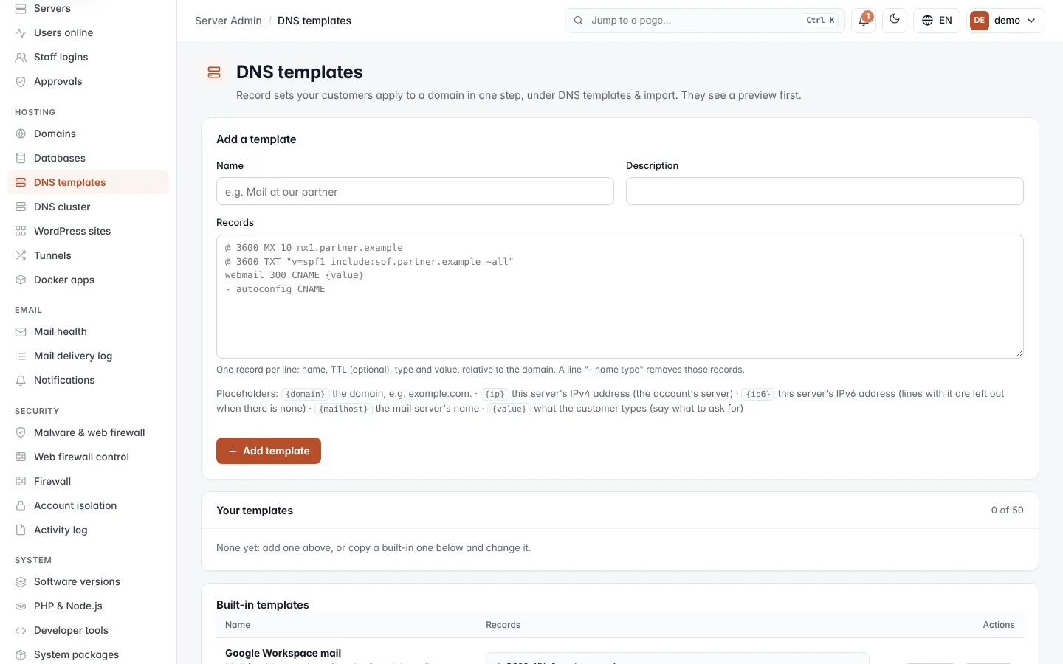This screenshot has height=664, width=1063.
Task: Open the EN language selector
Action: pos(937,21)
